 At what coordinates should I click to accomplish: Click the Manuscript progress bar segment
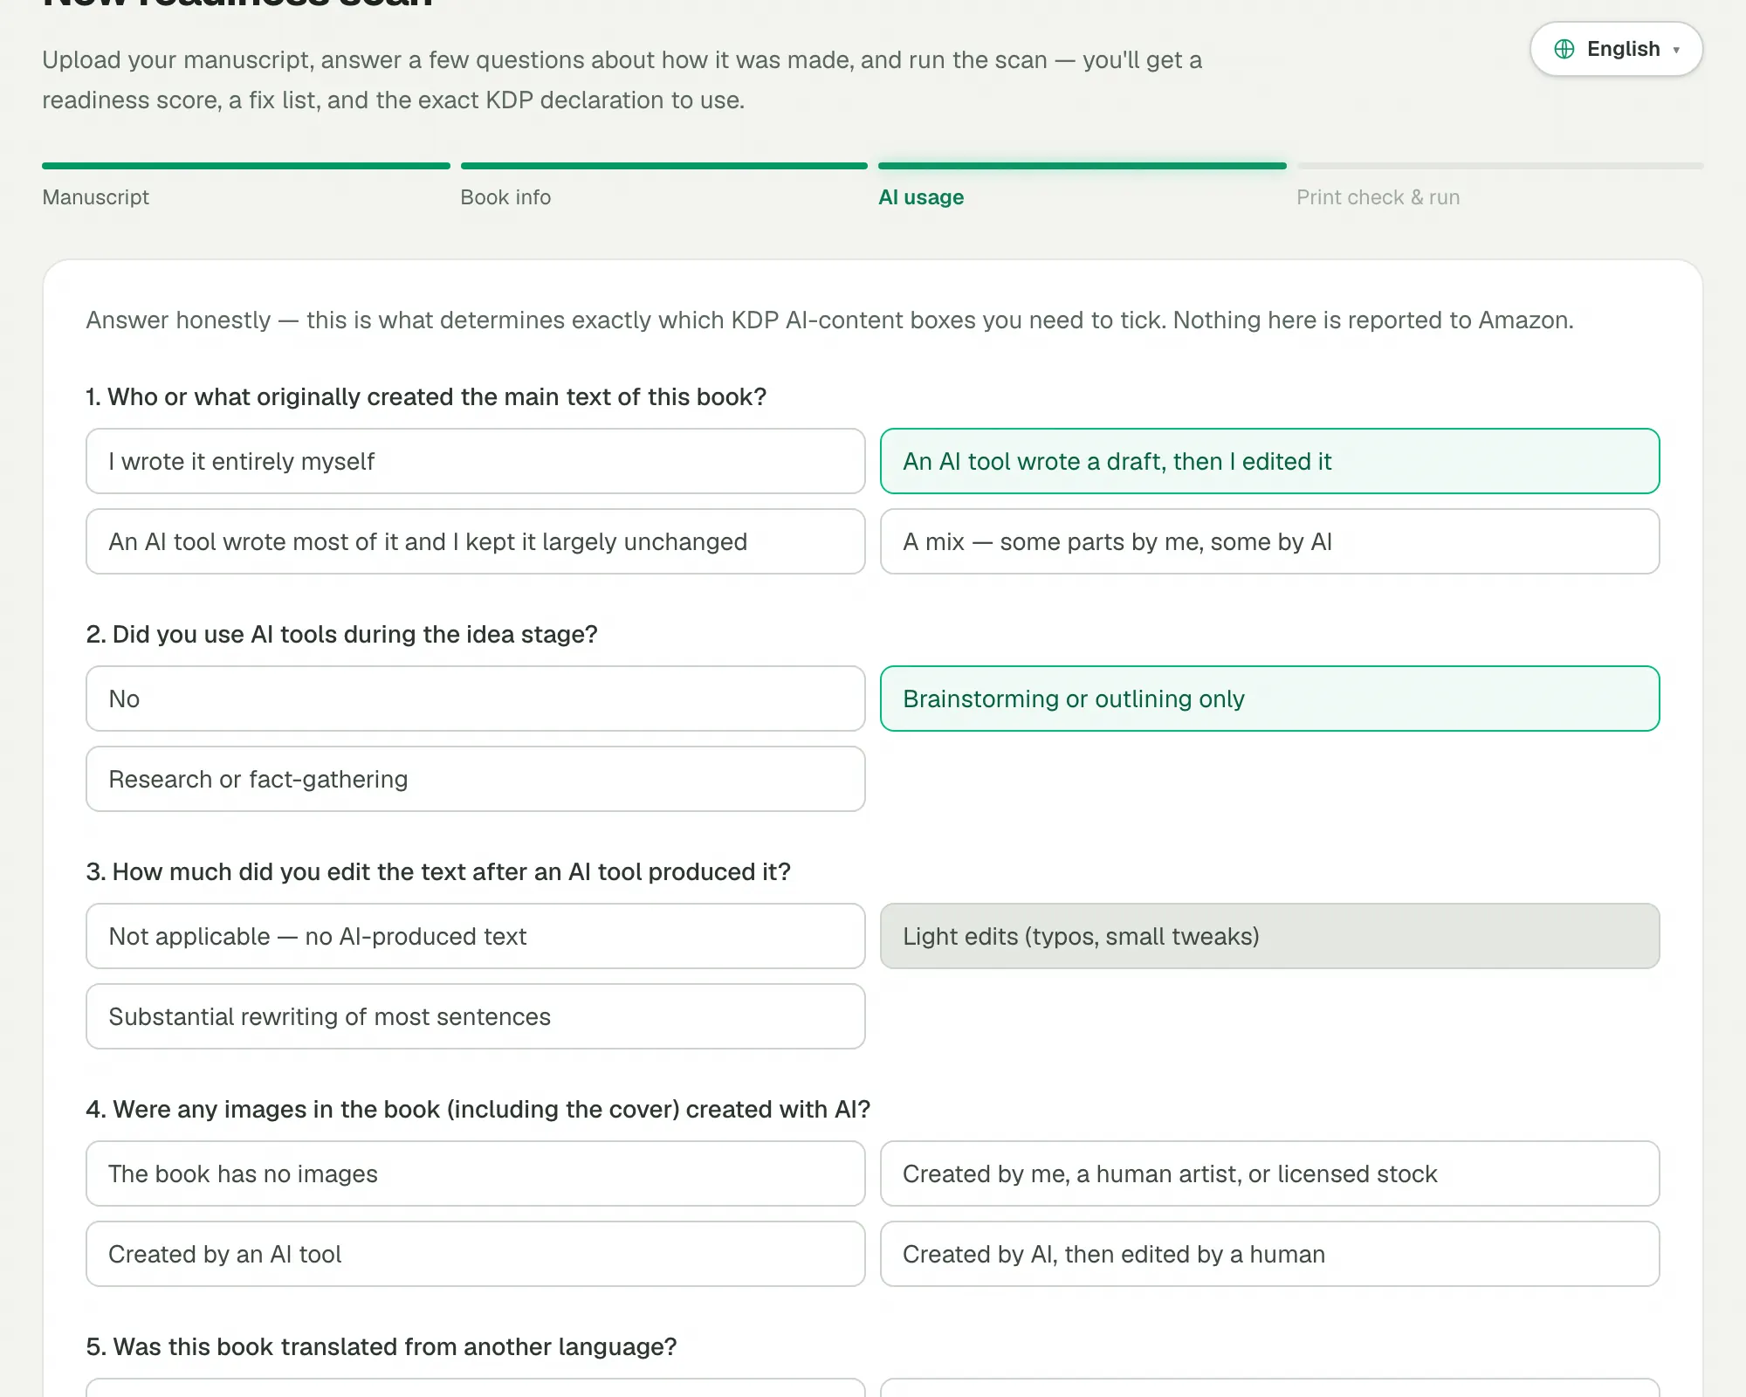[x=246, y=166]
